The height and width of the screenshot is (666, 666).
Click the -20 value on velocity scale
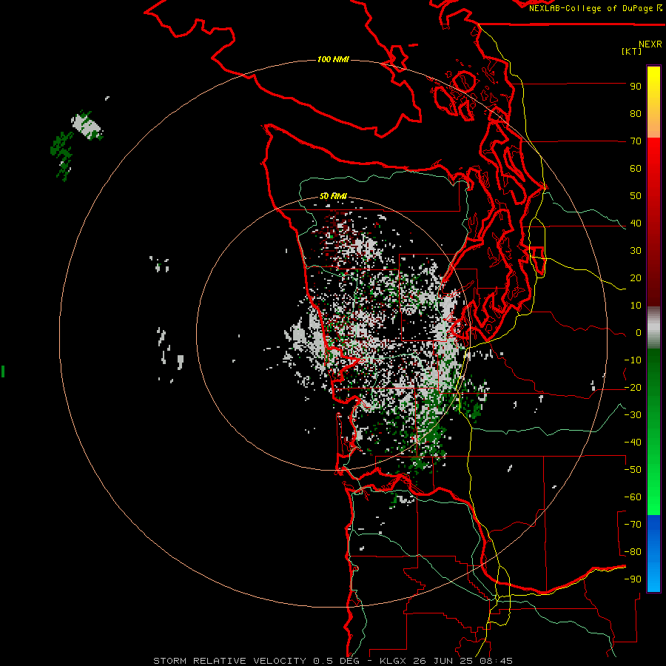pos(633,387)
